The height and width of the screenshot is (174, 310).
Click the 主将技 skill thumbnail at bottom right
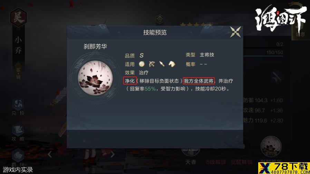pyautogui.click(x=271, y=146)
